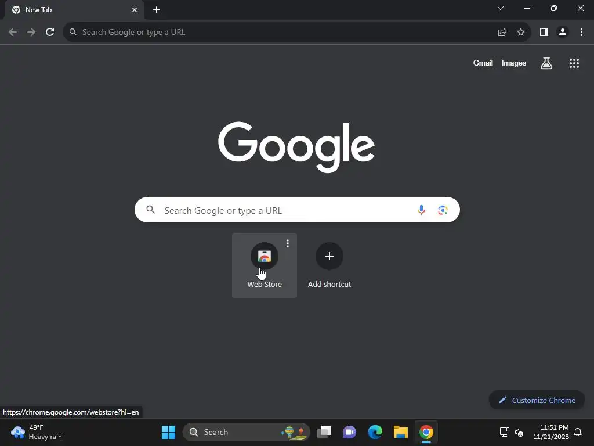
Task: Select the New Tab tab
Action: pos(74,10)
